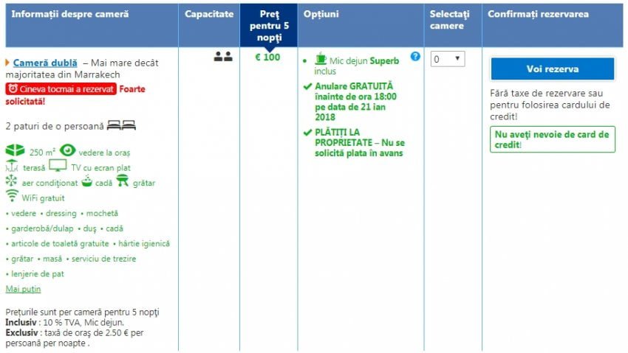Open the room quantity dropdown showing 0
This screenshot has height=353, width=628.
[x=448, y=59]
